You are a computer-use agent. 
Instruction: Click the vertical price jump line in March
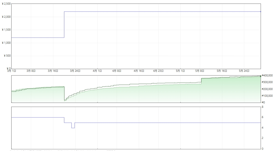[x=64, y=24]
